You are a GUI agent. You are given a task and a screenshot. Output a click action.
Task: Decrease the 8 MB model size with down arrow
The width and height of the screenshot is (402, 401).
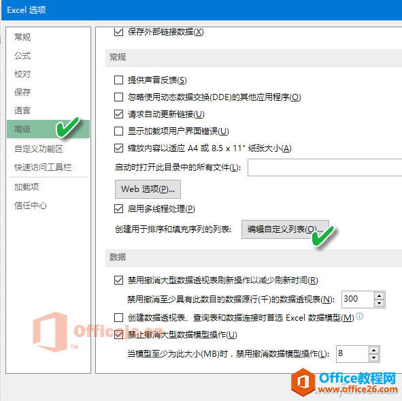(x=373, y=357)
